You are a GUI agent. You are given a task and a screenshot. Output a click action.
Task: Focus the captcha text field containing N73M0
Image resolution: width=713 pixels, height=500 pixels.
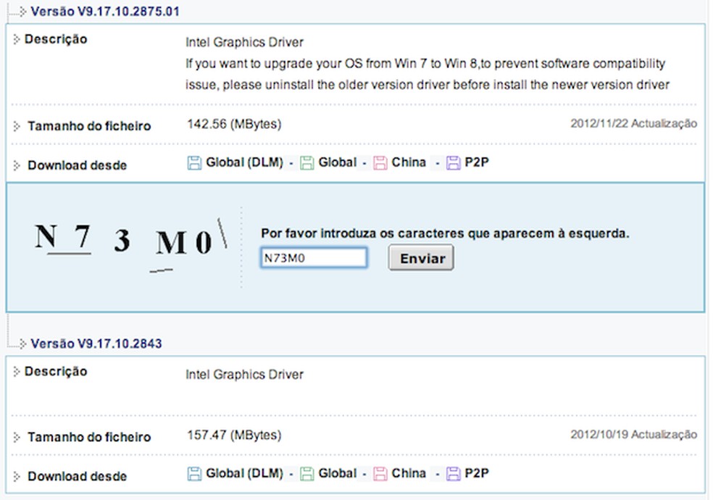314,258
